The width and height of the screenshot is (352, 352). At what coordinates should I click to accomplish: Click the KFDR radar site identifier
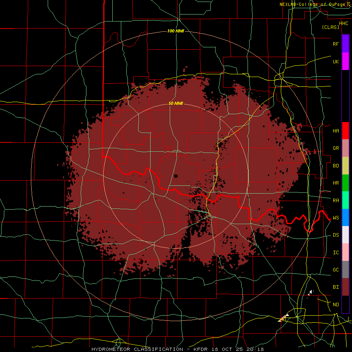click(201, 349)
